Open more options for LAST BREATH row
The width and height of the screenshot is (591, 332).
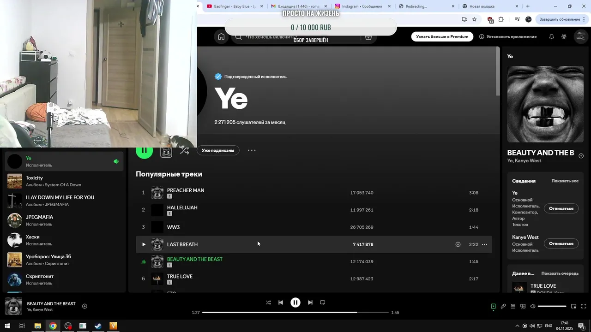coord(484,244)
